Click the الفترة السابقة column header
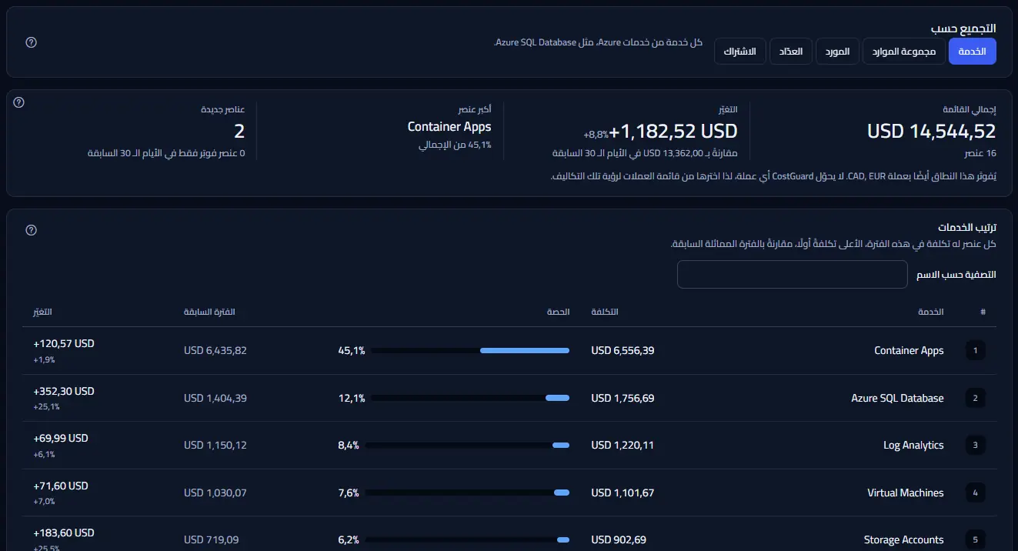The image size is (1018, 551). (209, 312)
